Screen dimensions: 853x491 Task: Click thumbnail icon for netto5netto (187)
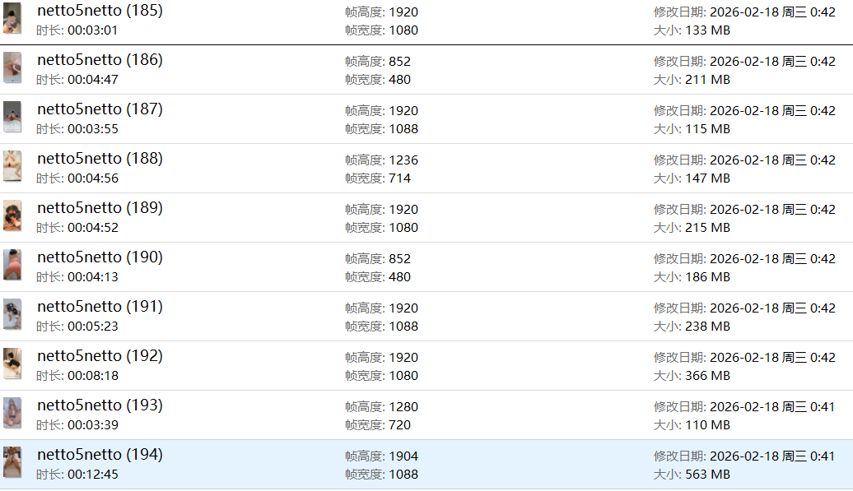(x=12, y=117)
